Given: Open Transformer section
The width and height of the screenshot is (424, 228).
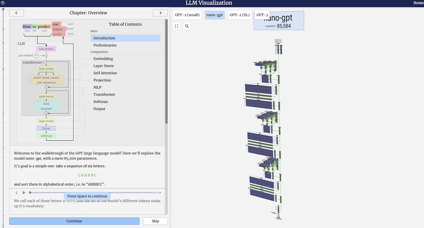Looking at the screenshot, I should 104,94.
